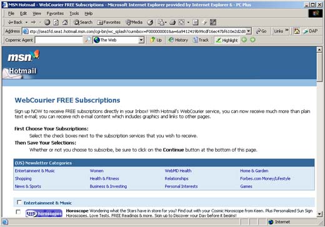Check the Horoscope subscription checkbox
The image size is (325, 227).
(18, 212)
